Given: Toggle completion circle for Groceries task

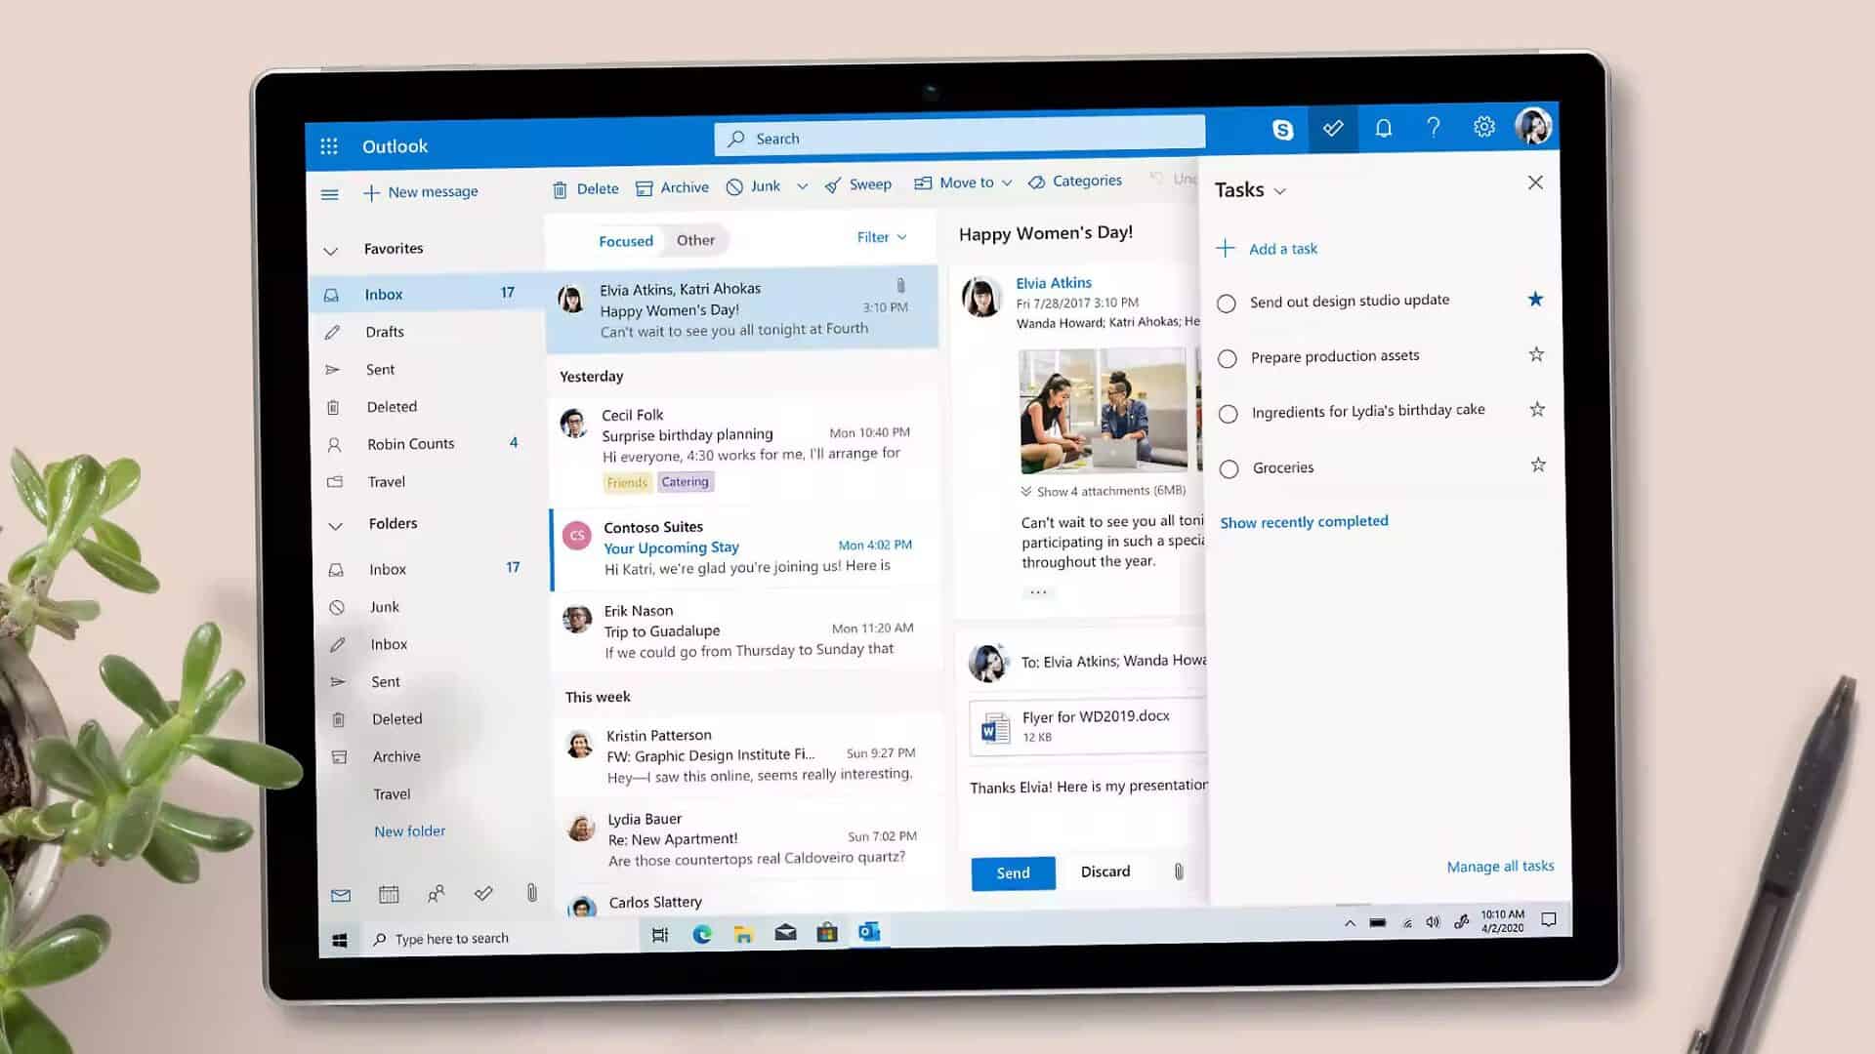Looking at the screenshot, I should 1229,467.
